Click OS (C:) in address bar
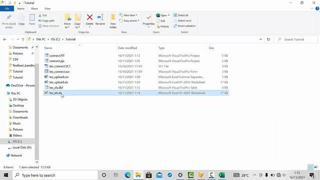 coord(55,39)
